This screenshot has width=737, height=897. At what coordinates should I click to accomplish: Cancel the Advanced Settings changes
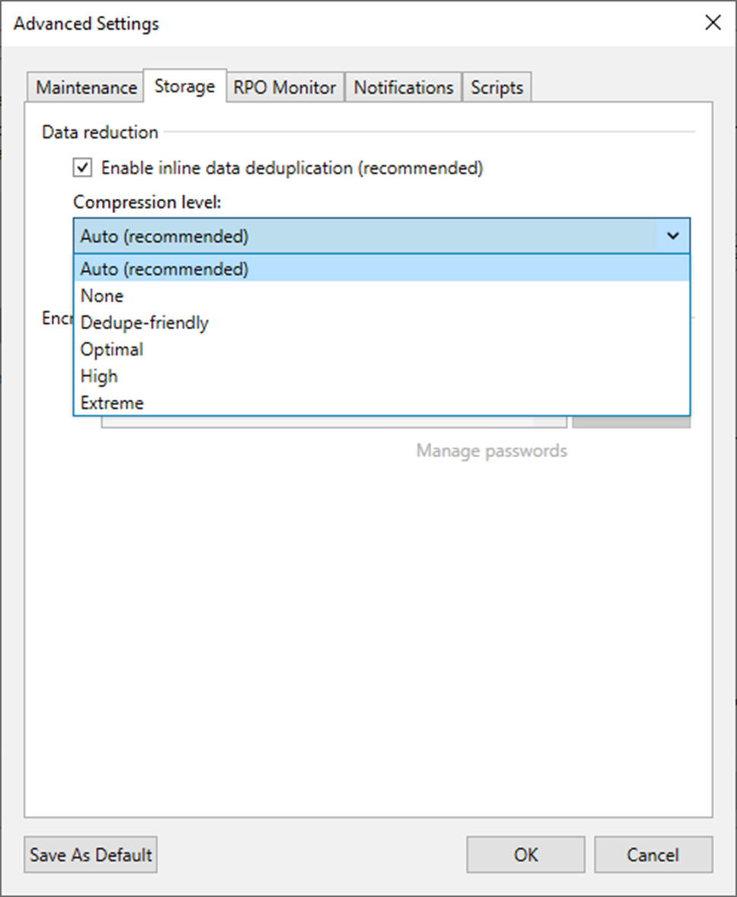pos(653,854)
